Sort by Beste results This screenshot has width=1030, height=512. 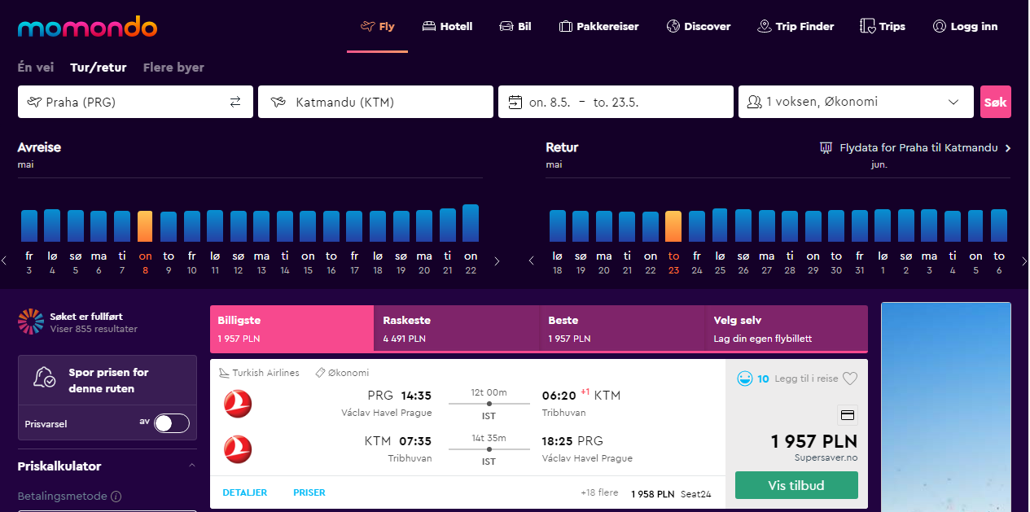(x=621, y=329)
